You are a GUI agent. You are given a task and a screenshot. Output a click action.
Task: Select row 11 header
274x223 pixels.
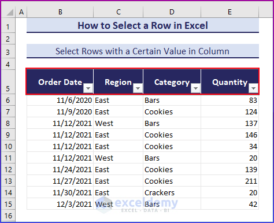tap(8, 158)
